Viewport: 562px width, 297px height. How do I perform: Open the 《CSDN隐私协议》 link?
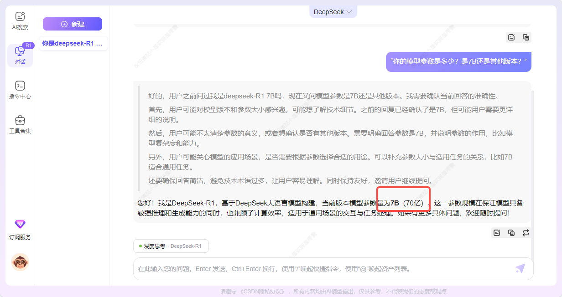coord(262,291)
